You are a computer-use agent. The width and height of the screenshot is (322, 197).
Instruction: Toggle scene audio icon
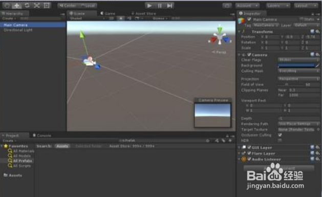[x=130, y=18]
